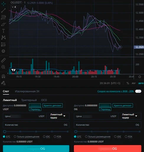Select the Триггерный order tab

click(x=29, y=100)
